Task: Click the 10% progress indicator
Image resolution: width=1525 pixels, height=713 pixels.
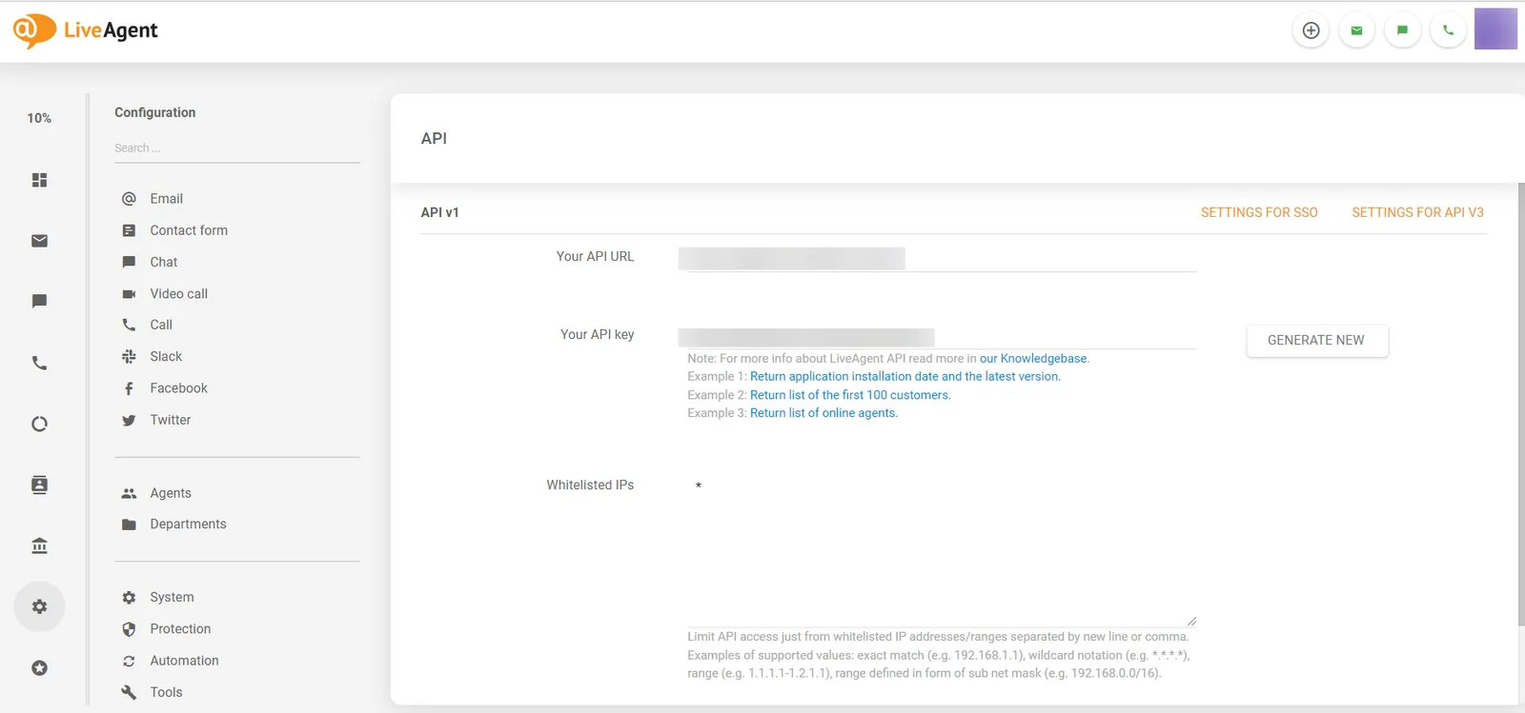Action: pos(39,118)
